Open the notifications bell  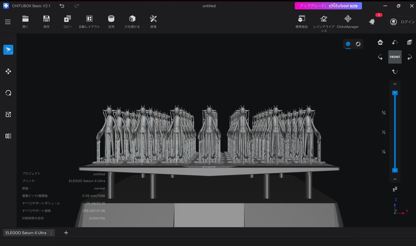tap(372, 21)
